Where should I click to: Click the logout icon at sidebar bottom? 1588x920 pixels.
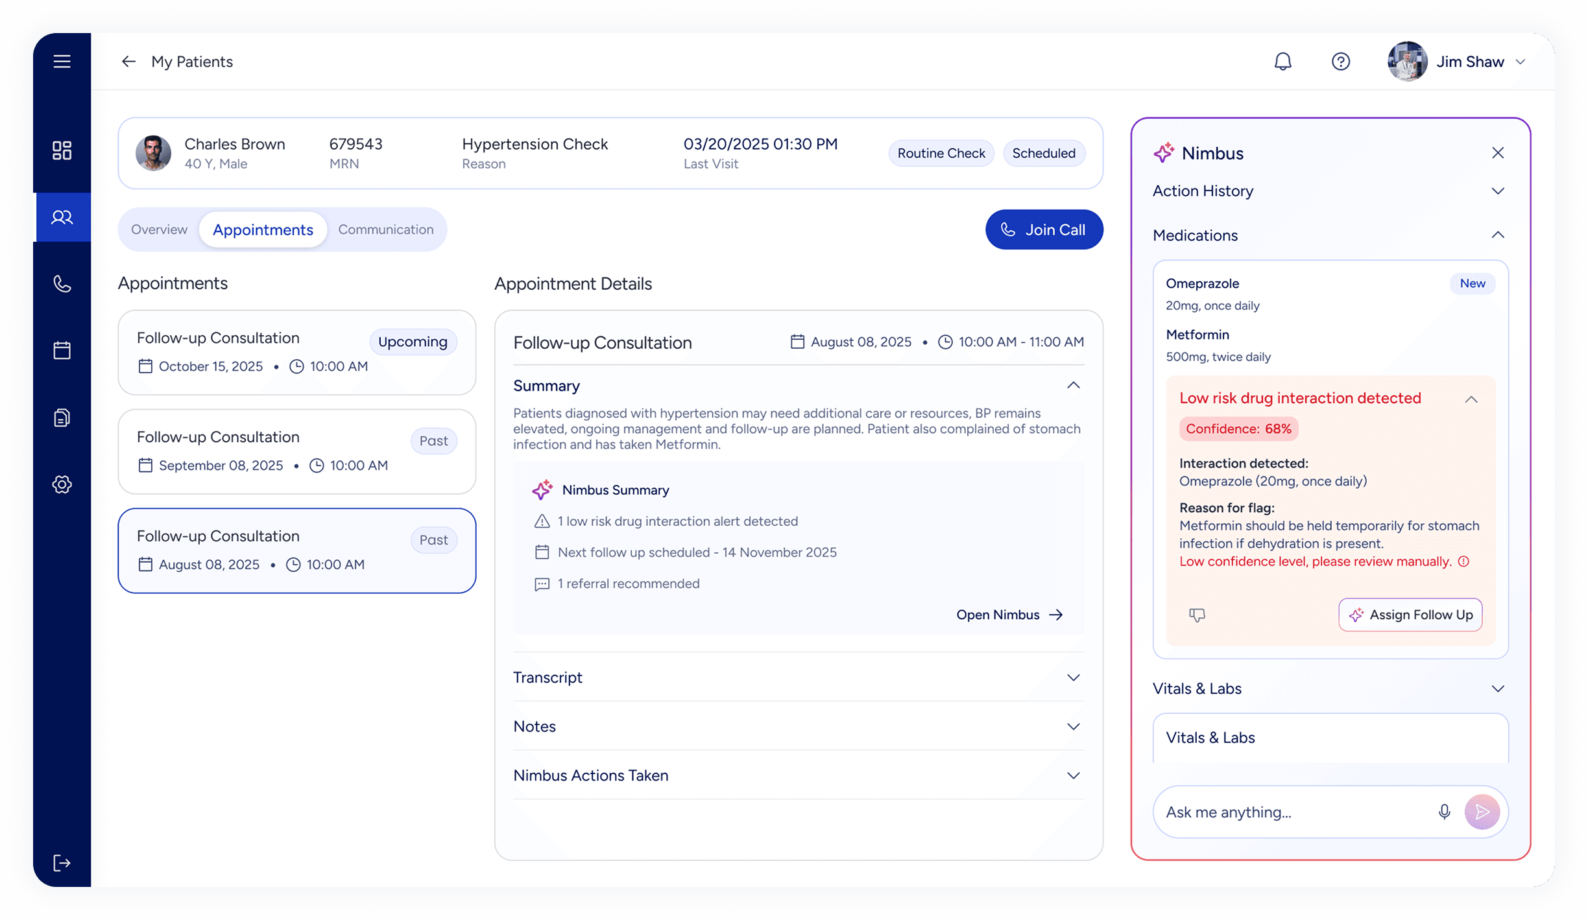[62, 863]
